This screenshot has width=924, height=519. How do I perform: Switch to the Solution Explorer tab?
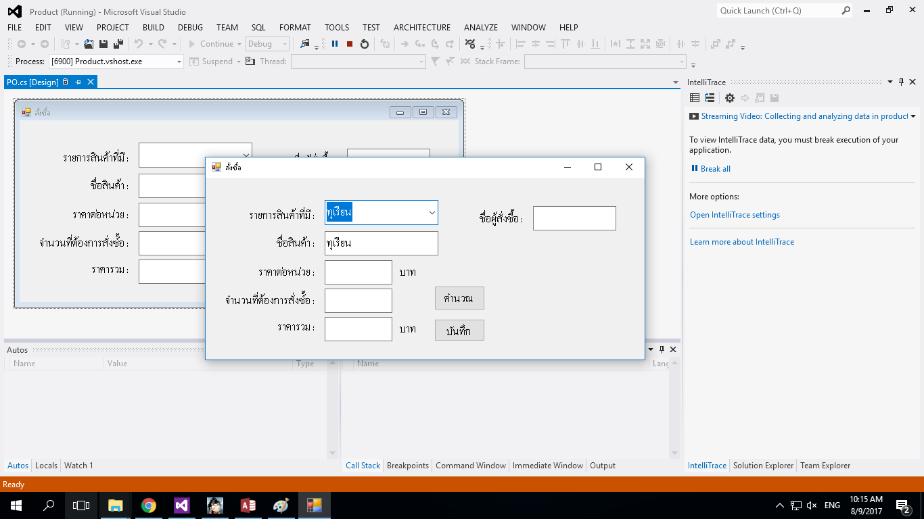pos(763,466)
